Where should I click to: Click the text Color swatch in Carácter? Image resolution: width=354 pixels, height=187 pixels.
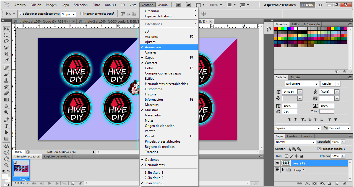click(x=327, y=111)
